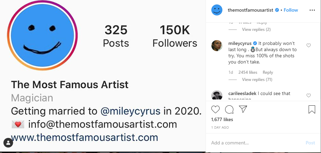
Task: Open tagged people icon on photo
Action: click(x=8, y=142)
